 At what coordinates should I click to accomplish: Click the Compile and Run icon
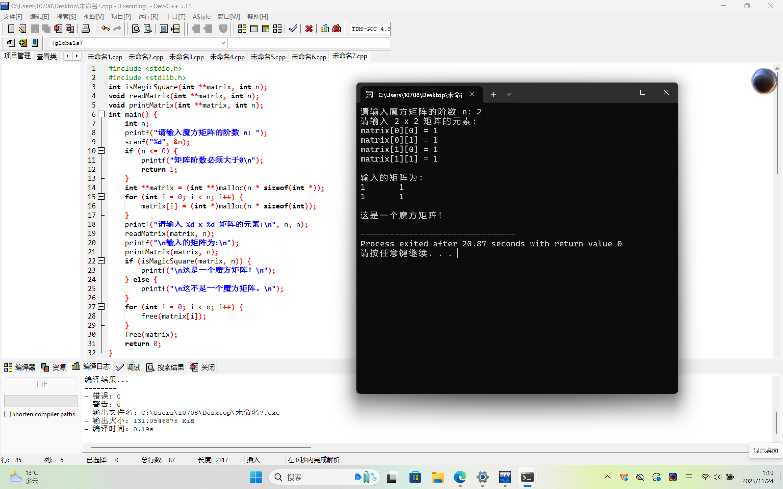266,29
